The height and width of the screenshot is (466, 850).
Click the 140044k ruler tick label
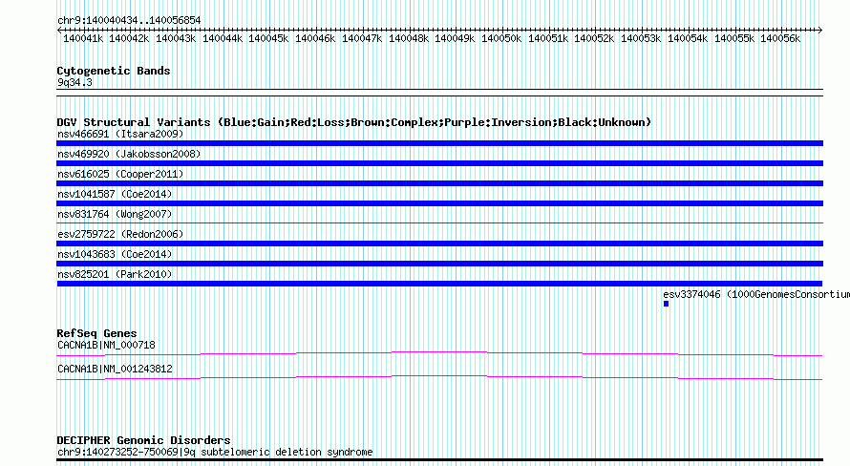(223, 38)
